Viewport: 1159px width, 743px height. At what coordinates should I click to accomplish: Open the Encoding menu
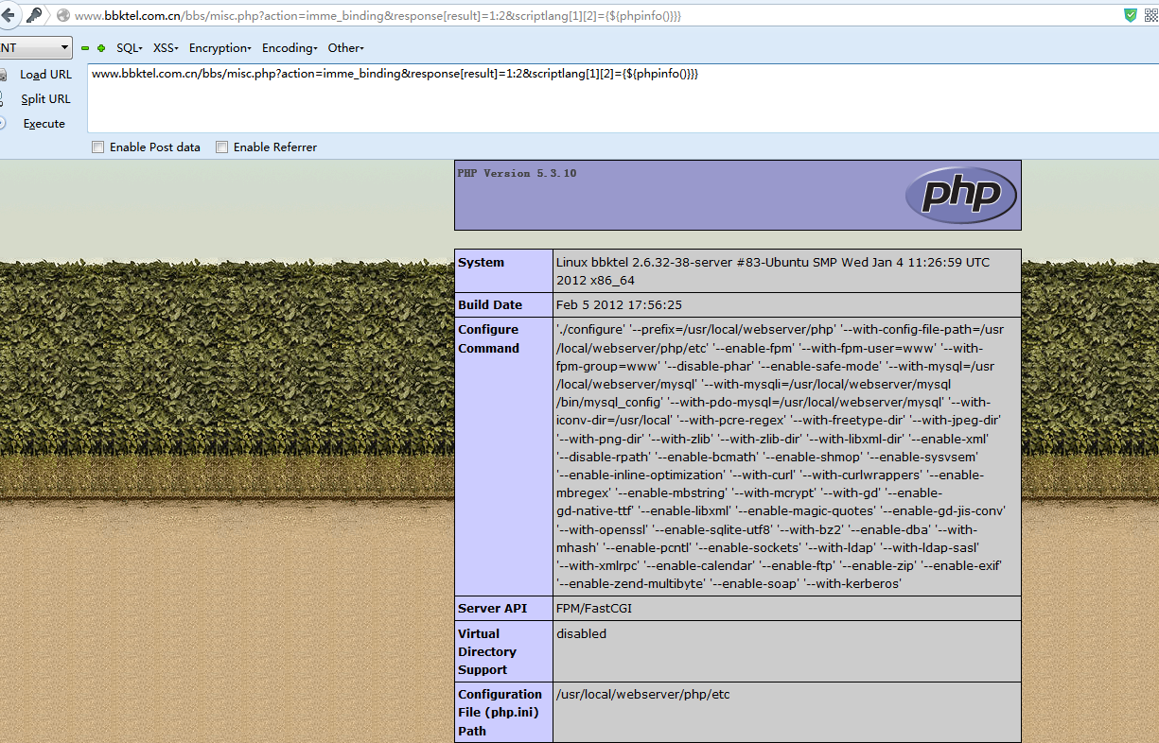(290, 48)
